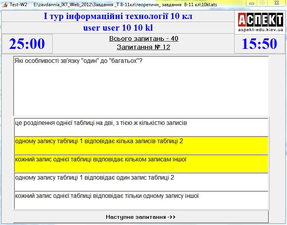This screenshot has height=225, width=287.
Task: Toggle highlighted answer "кожний запис однієї таблиці відповідає кільком"
Action: coord(141,163)
